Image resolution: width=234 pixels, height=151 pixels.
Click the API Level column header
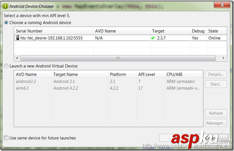[x=151, y=74]
